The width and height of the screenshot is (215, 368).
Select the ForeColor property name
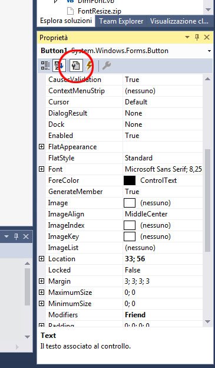coord(64,180)
